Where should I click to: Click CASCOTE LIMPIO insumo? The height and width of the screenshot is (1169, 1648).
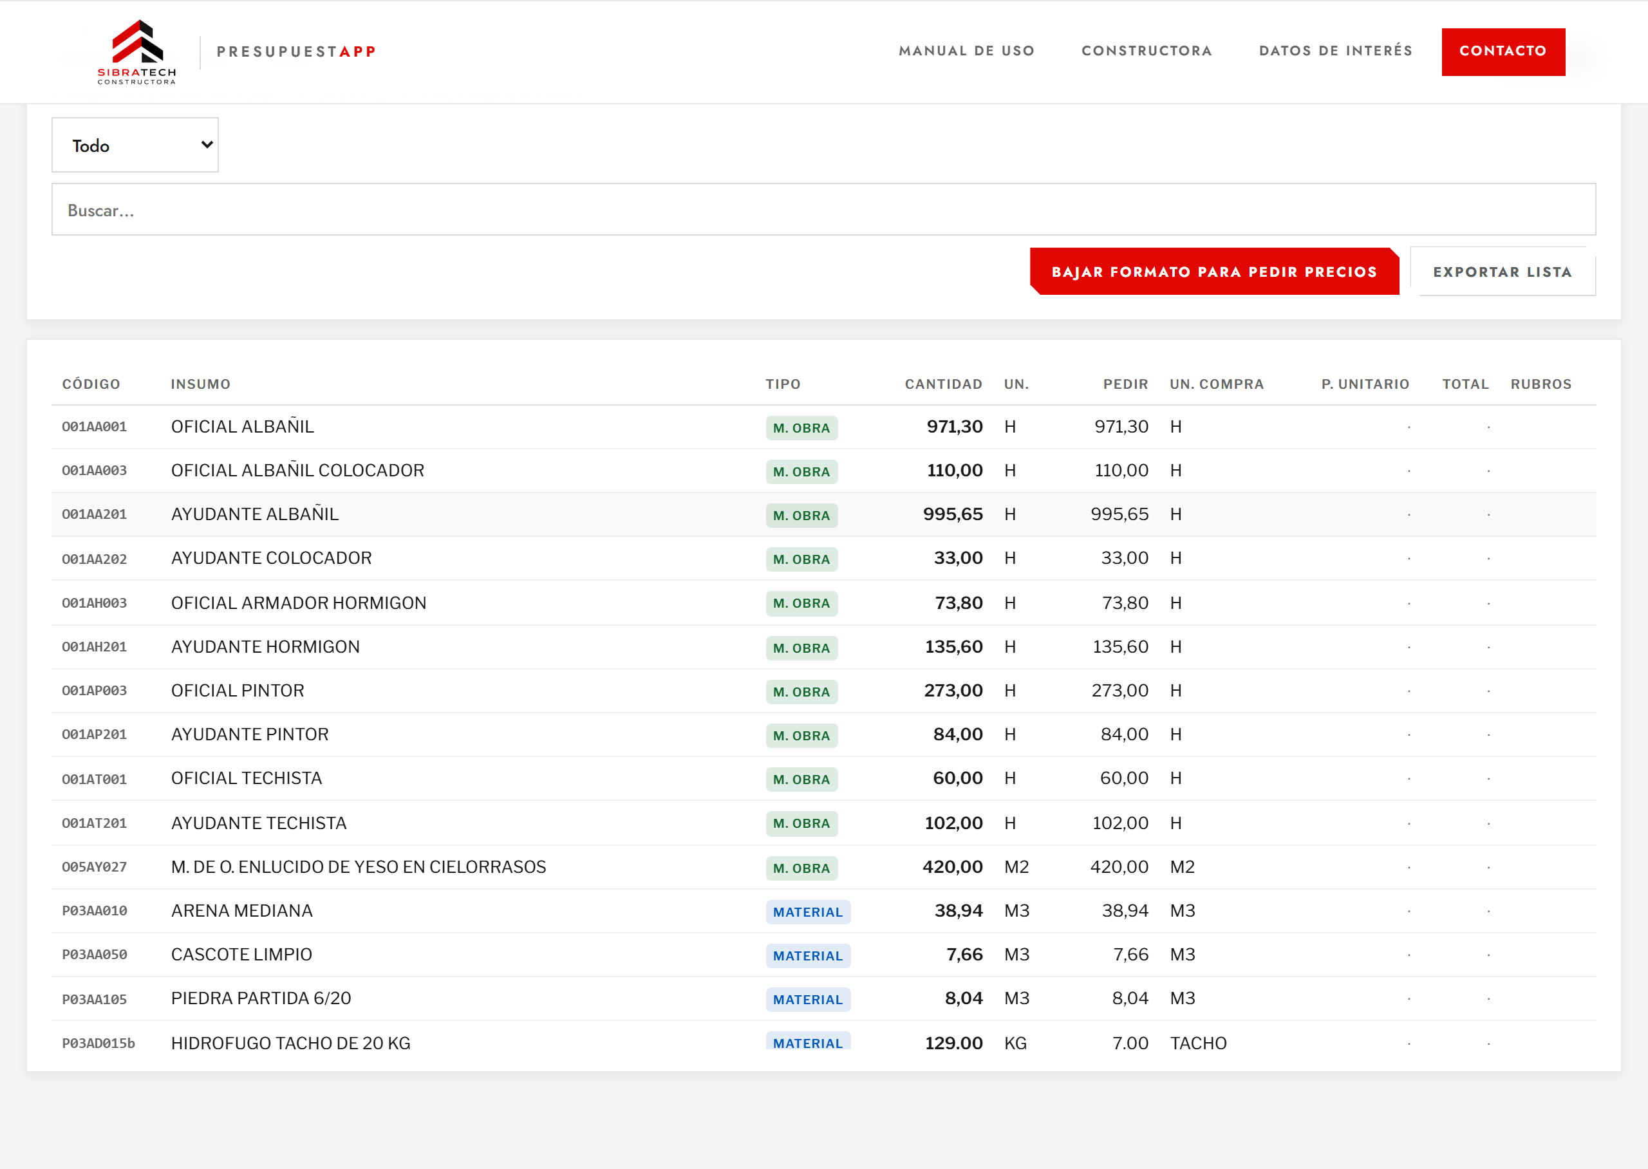241,955
